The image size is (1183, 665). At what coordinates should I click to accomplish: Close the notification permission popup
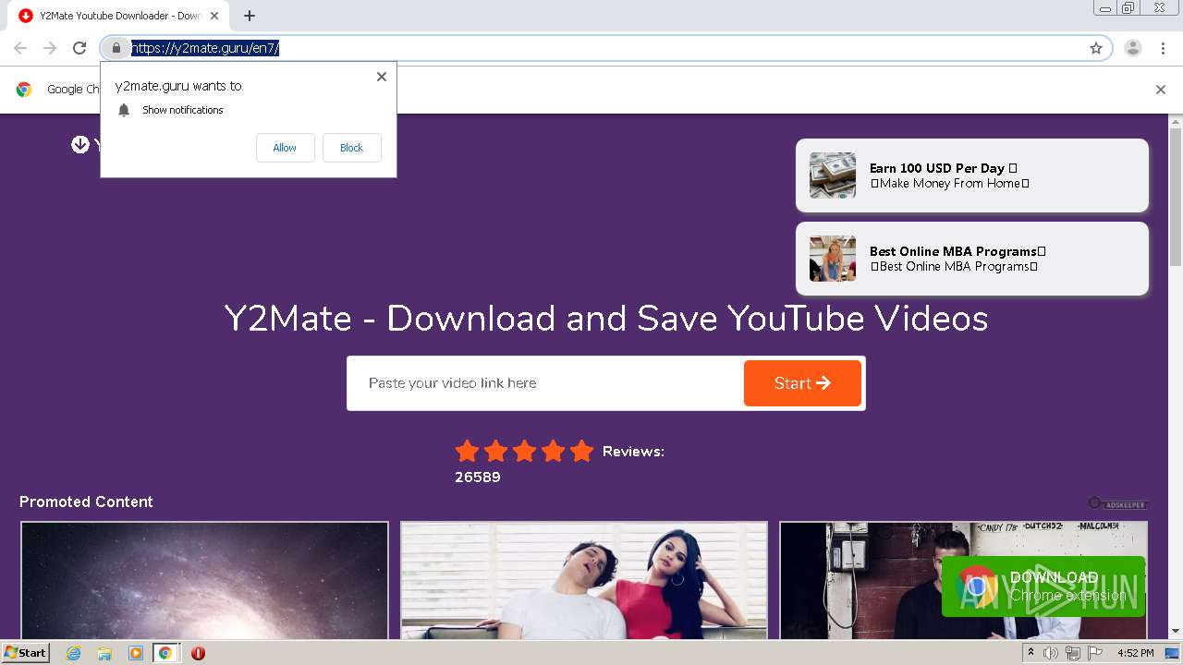[382, 77]
